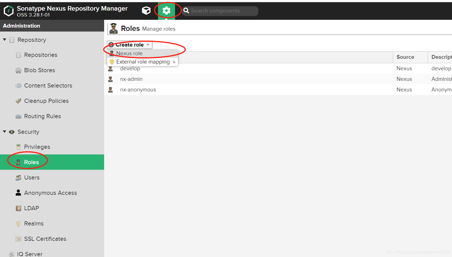The height and width of the screenshot is (257, 452).
Task: Open Realms under Security
Action: point(34,224)
